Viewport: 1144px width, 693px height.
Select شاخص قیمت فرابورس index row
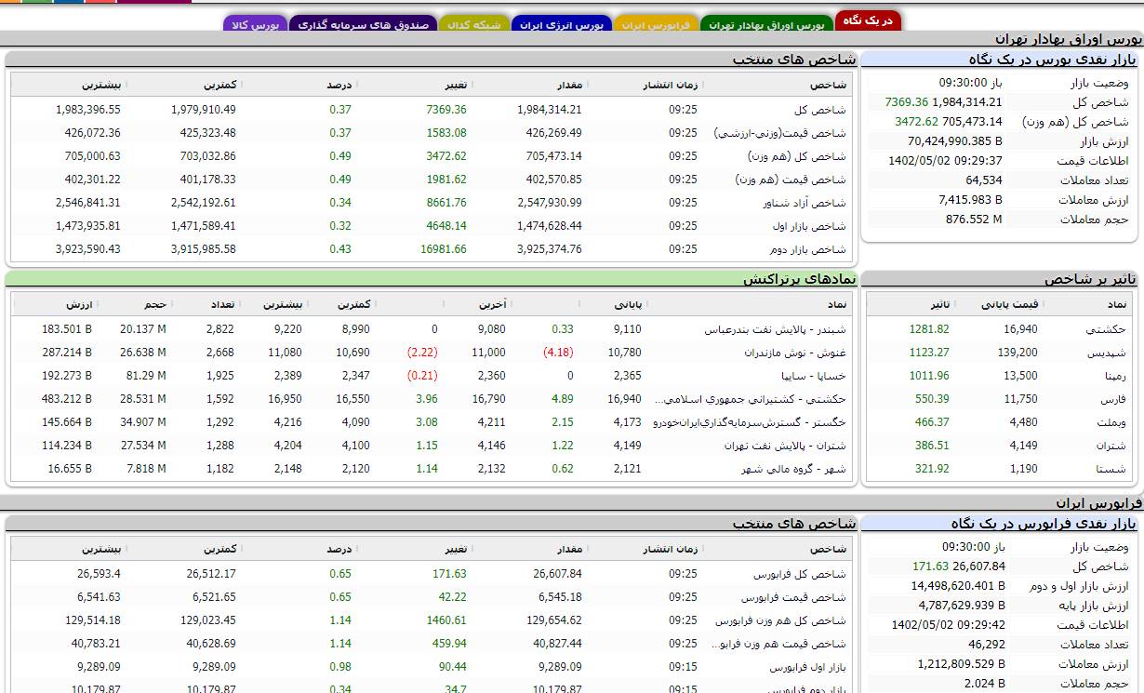[432, 597]
